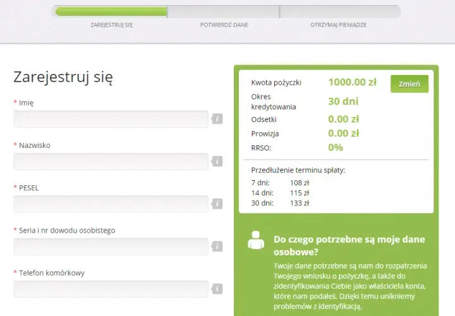455x316 pixels.
Task: Click the POTWIERDŹ DANE step label
Action: [x=224, y=25]
